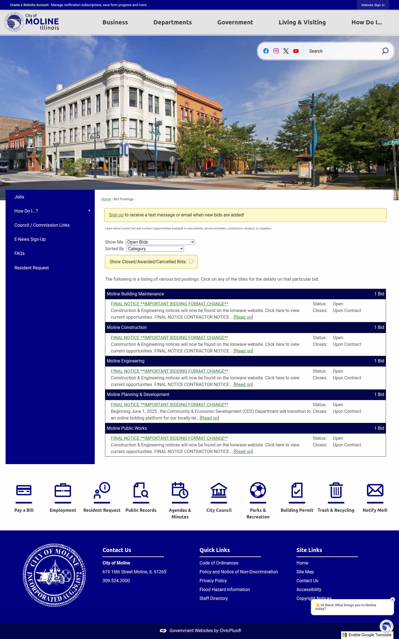
Task: Click the Resident Request info icon
Action: 102,490
